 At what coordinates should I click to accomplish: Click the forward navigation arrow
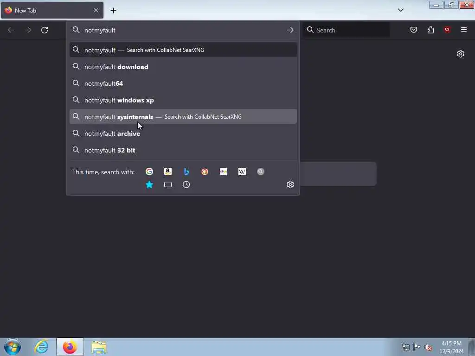pos(28,30)
